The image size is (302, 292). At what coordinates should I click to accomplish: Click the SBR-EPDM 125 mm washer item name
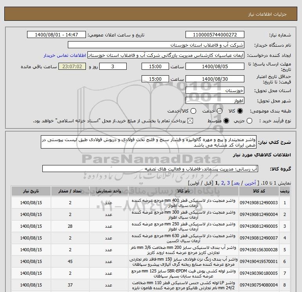click(184, 273)
